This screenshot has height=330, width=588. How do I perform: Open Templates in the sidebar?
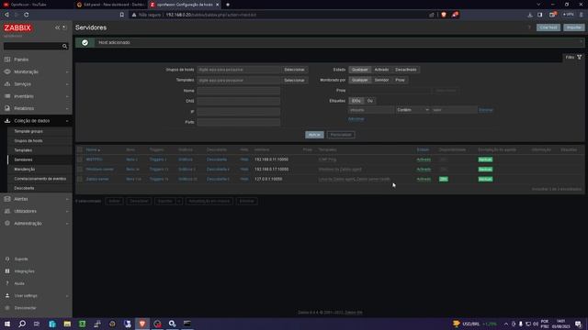coord(23,150)
